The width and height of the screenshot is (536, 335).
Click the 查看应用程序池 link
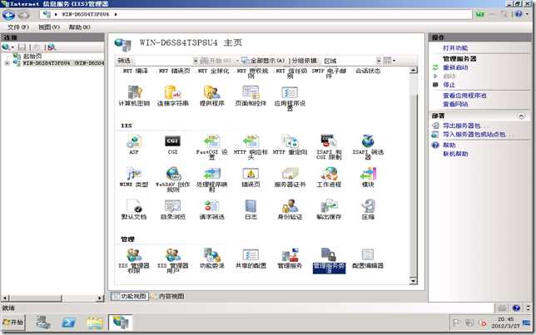point(464,96)
